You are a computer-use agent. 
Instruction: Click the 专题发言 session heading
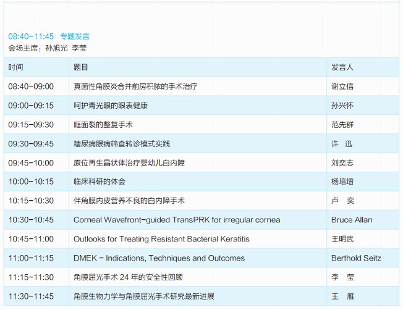point(75,36)
